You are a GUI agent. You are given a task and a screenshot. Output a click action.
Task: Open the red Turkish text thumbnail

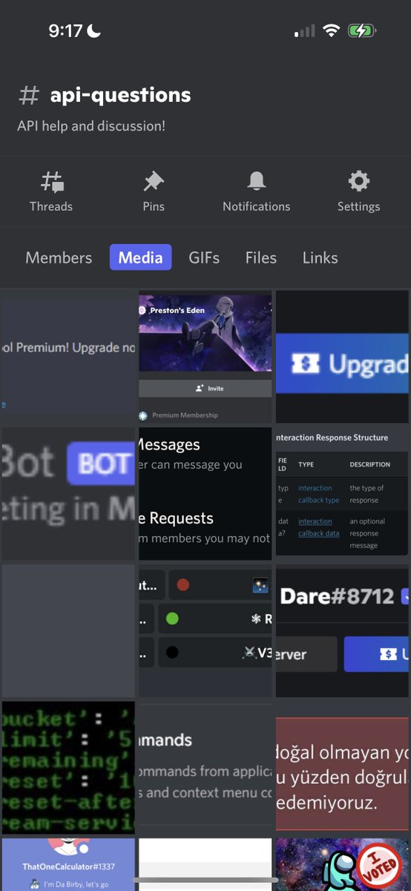tap(342, 768)
